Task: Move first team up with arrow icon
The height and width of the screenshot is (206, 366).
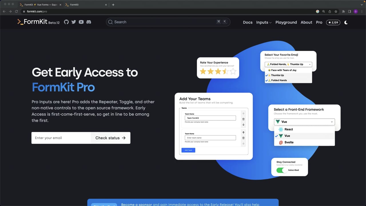Action: point(243,114)
